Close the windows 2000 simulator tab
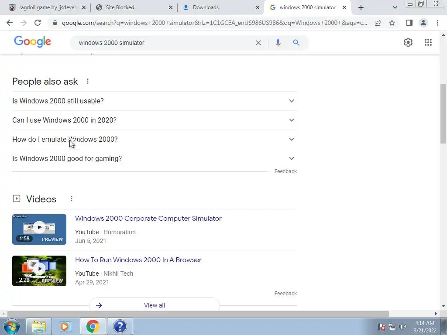The width and height of the screenshot is (447, 335). [344, 8]
